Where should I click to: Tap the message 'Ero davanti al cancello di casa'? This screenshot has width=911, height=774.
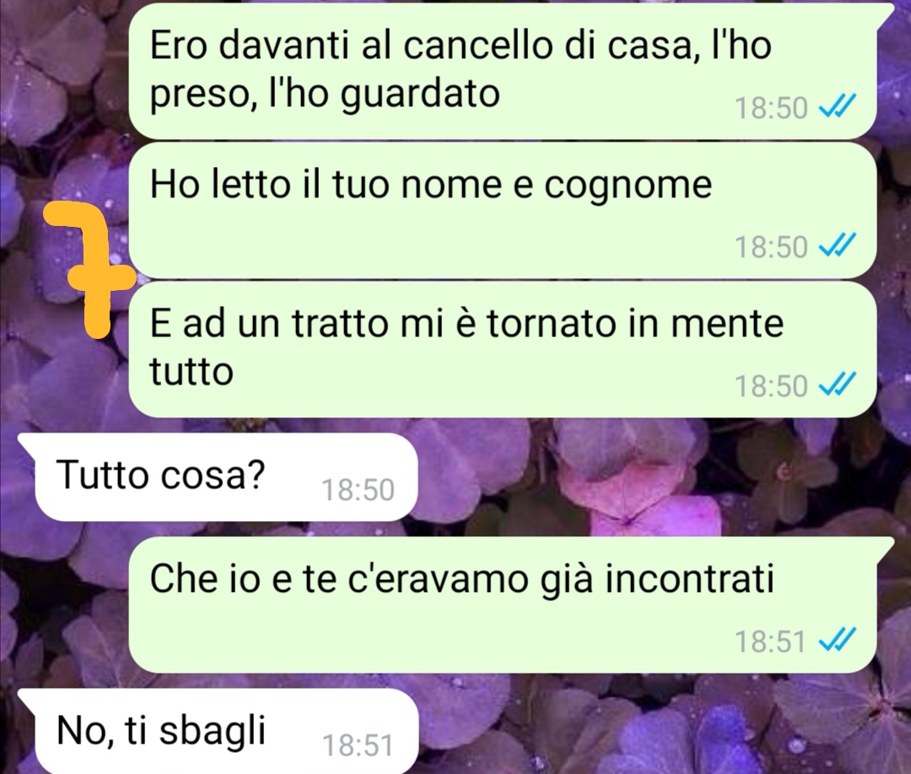click(x=502, y=70)
